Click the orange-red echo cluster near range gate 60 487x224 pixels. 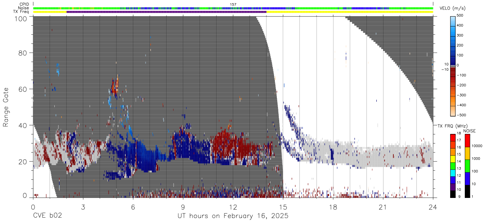pos(115,88)
